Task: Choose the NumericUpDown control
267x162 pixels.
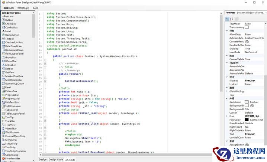Action: (x=13, y=84)
